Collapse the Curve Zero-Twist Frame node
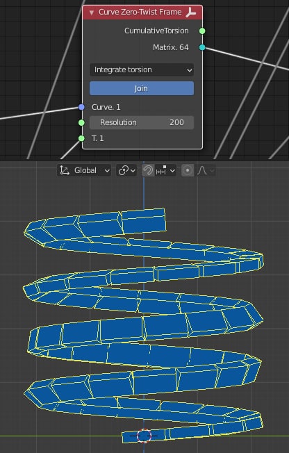289x453 pixels. point(91,13)
